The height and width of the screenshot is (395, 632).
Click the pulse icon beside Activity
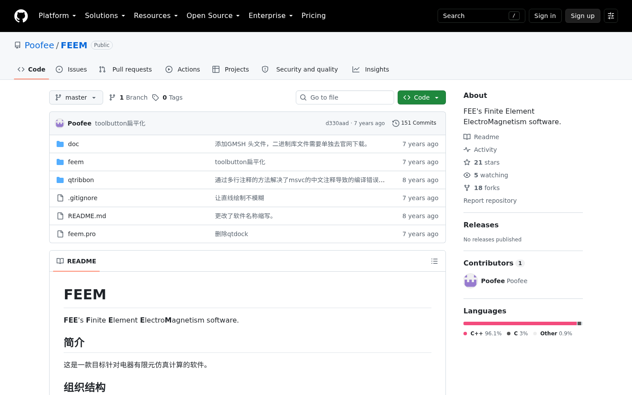467,150
